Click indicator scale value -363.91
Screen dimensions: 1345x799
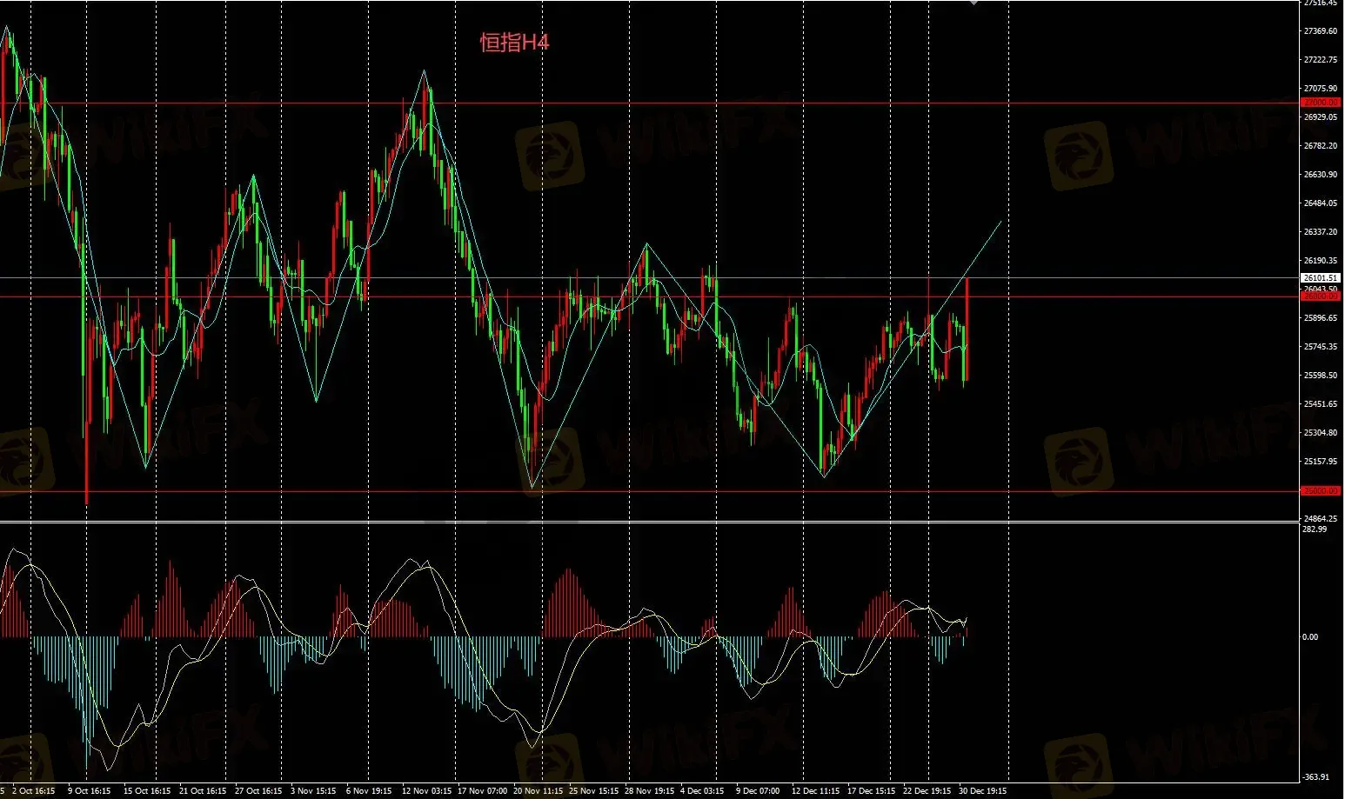click(1315, 777)
